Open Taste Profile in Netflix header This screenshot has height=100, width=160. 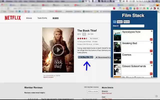[x=42, y=18]
